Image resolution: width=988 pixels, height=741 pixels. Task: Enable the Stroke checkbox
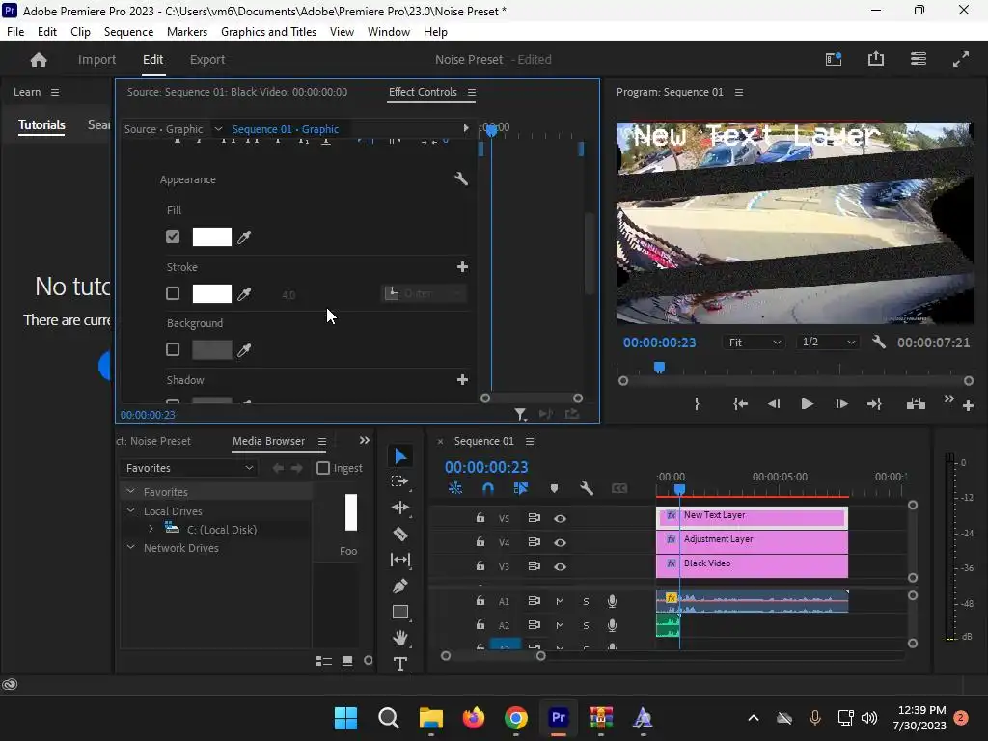point(173,293)
